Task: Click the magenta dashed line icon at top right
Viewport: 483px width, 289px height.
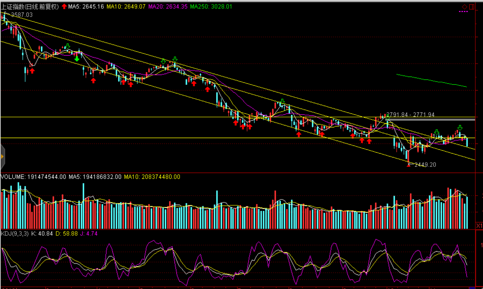Action: [x=463, y=12]
